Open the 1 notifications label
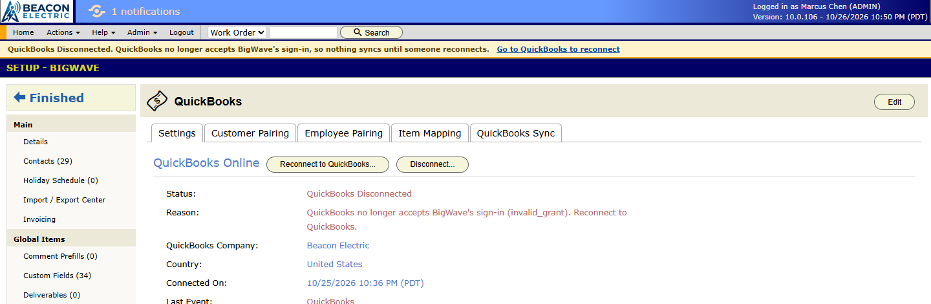 pos(145,12)
